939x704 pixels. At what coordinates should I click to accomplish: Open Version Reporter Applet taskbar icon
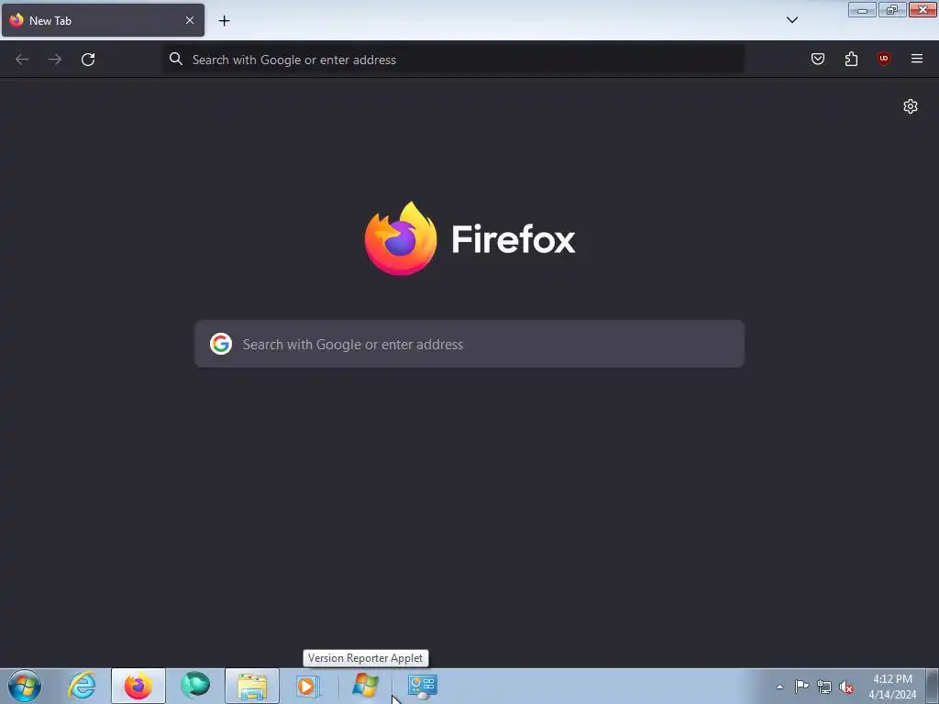point(365,686)
